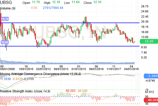
Task: Click the 03/01/2012 date label
Action: pos(43,69)
